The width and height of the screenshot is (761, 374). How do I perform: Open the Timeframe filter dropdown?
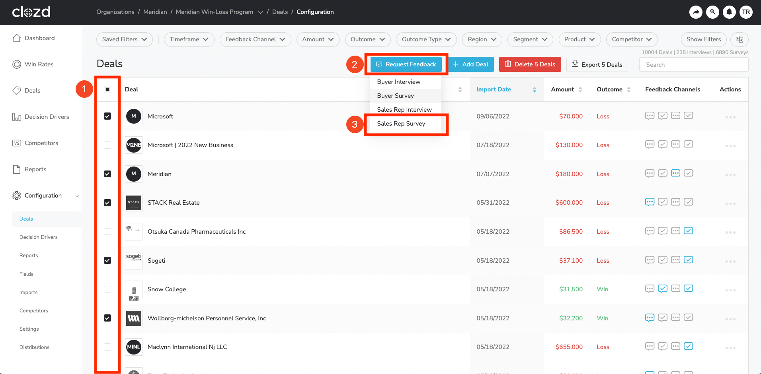coord(189,39)
